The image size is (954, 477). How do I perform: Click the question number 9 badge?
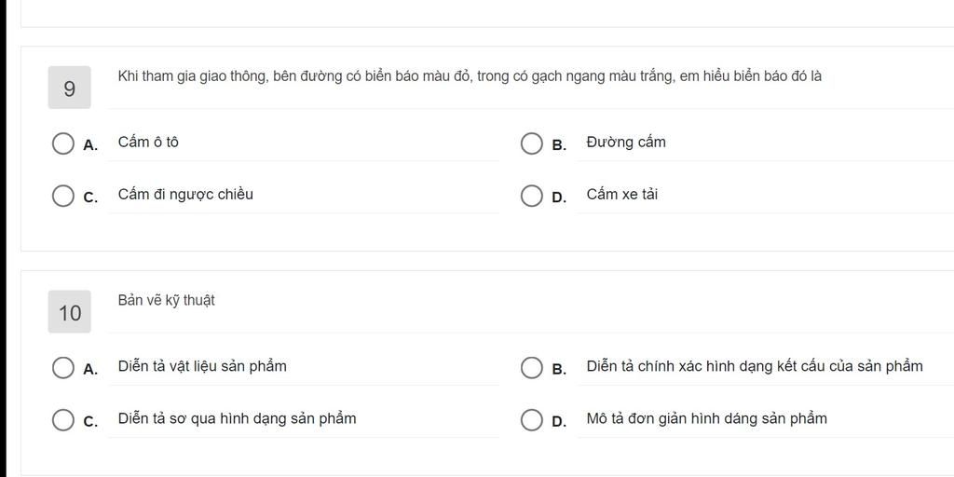click(x=70, y=89)
